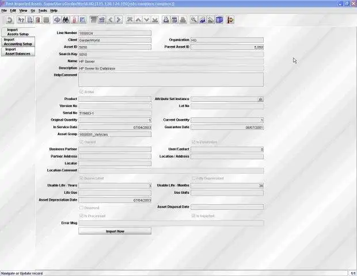Open the Help menu
This screenshot has height=276, width=357.
pos(54,10)
